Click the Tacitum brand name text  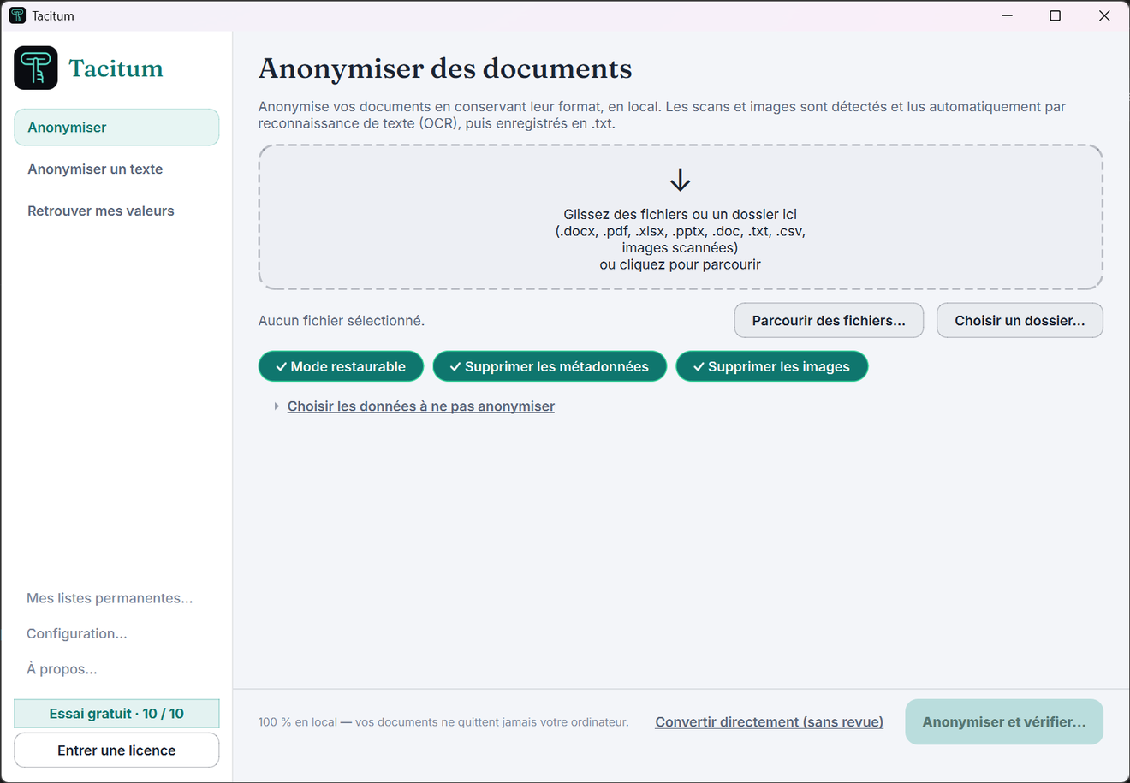(x=116, y=68)
